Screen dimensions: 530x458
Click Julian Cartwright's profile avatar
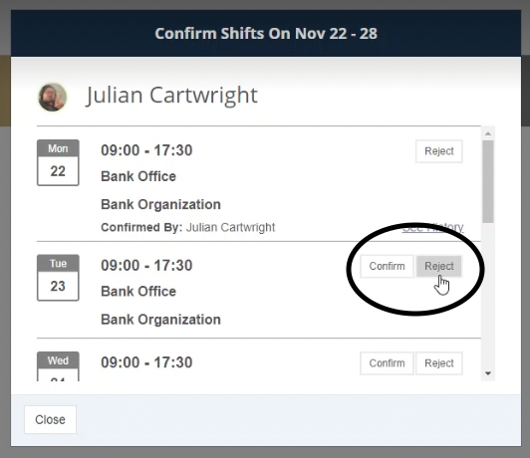52,98
